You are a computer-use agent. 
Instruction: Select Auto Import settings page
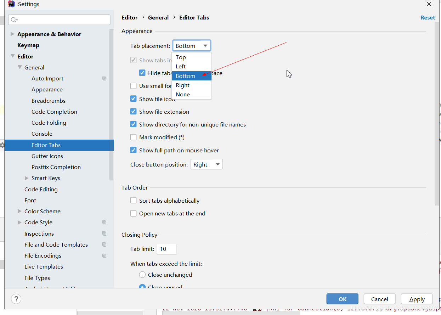click(47, 79)
